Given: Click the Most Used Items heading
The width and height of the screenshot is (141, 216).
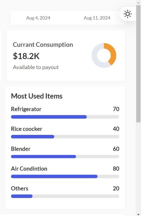Looking at the screenshot, I should pyautogui.click(x=37, y=96).
